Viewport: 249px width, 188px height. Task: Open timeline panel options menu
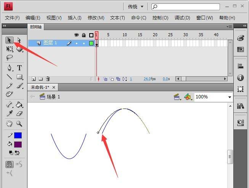click(x=230, y=27)
